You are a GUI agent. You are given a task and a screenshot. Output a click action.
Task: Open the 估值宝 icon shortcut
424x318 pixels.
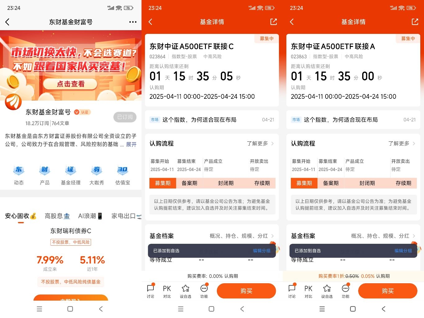[x=123, y=175]
